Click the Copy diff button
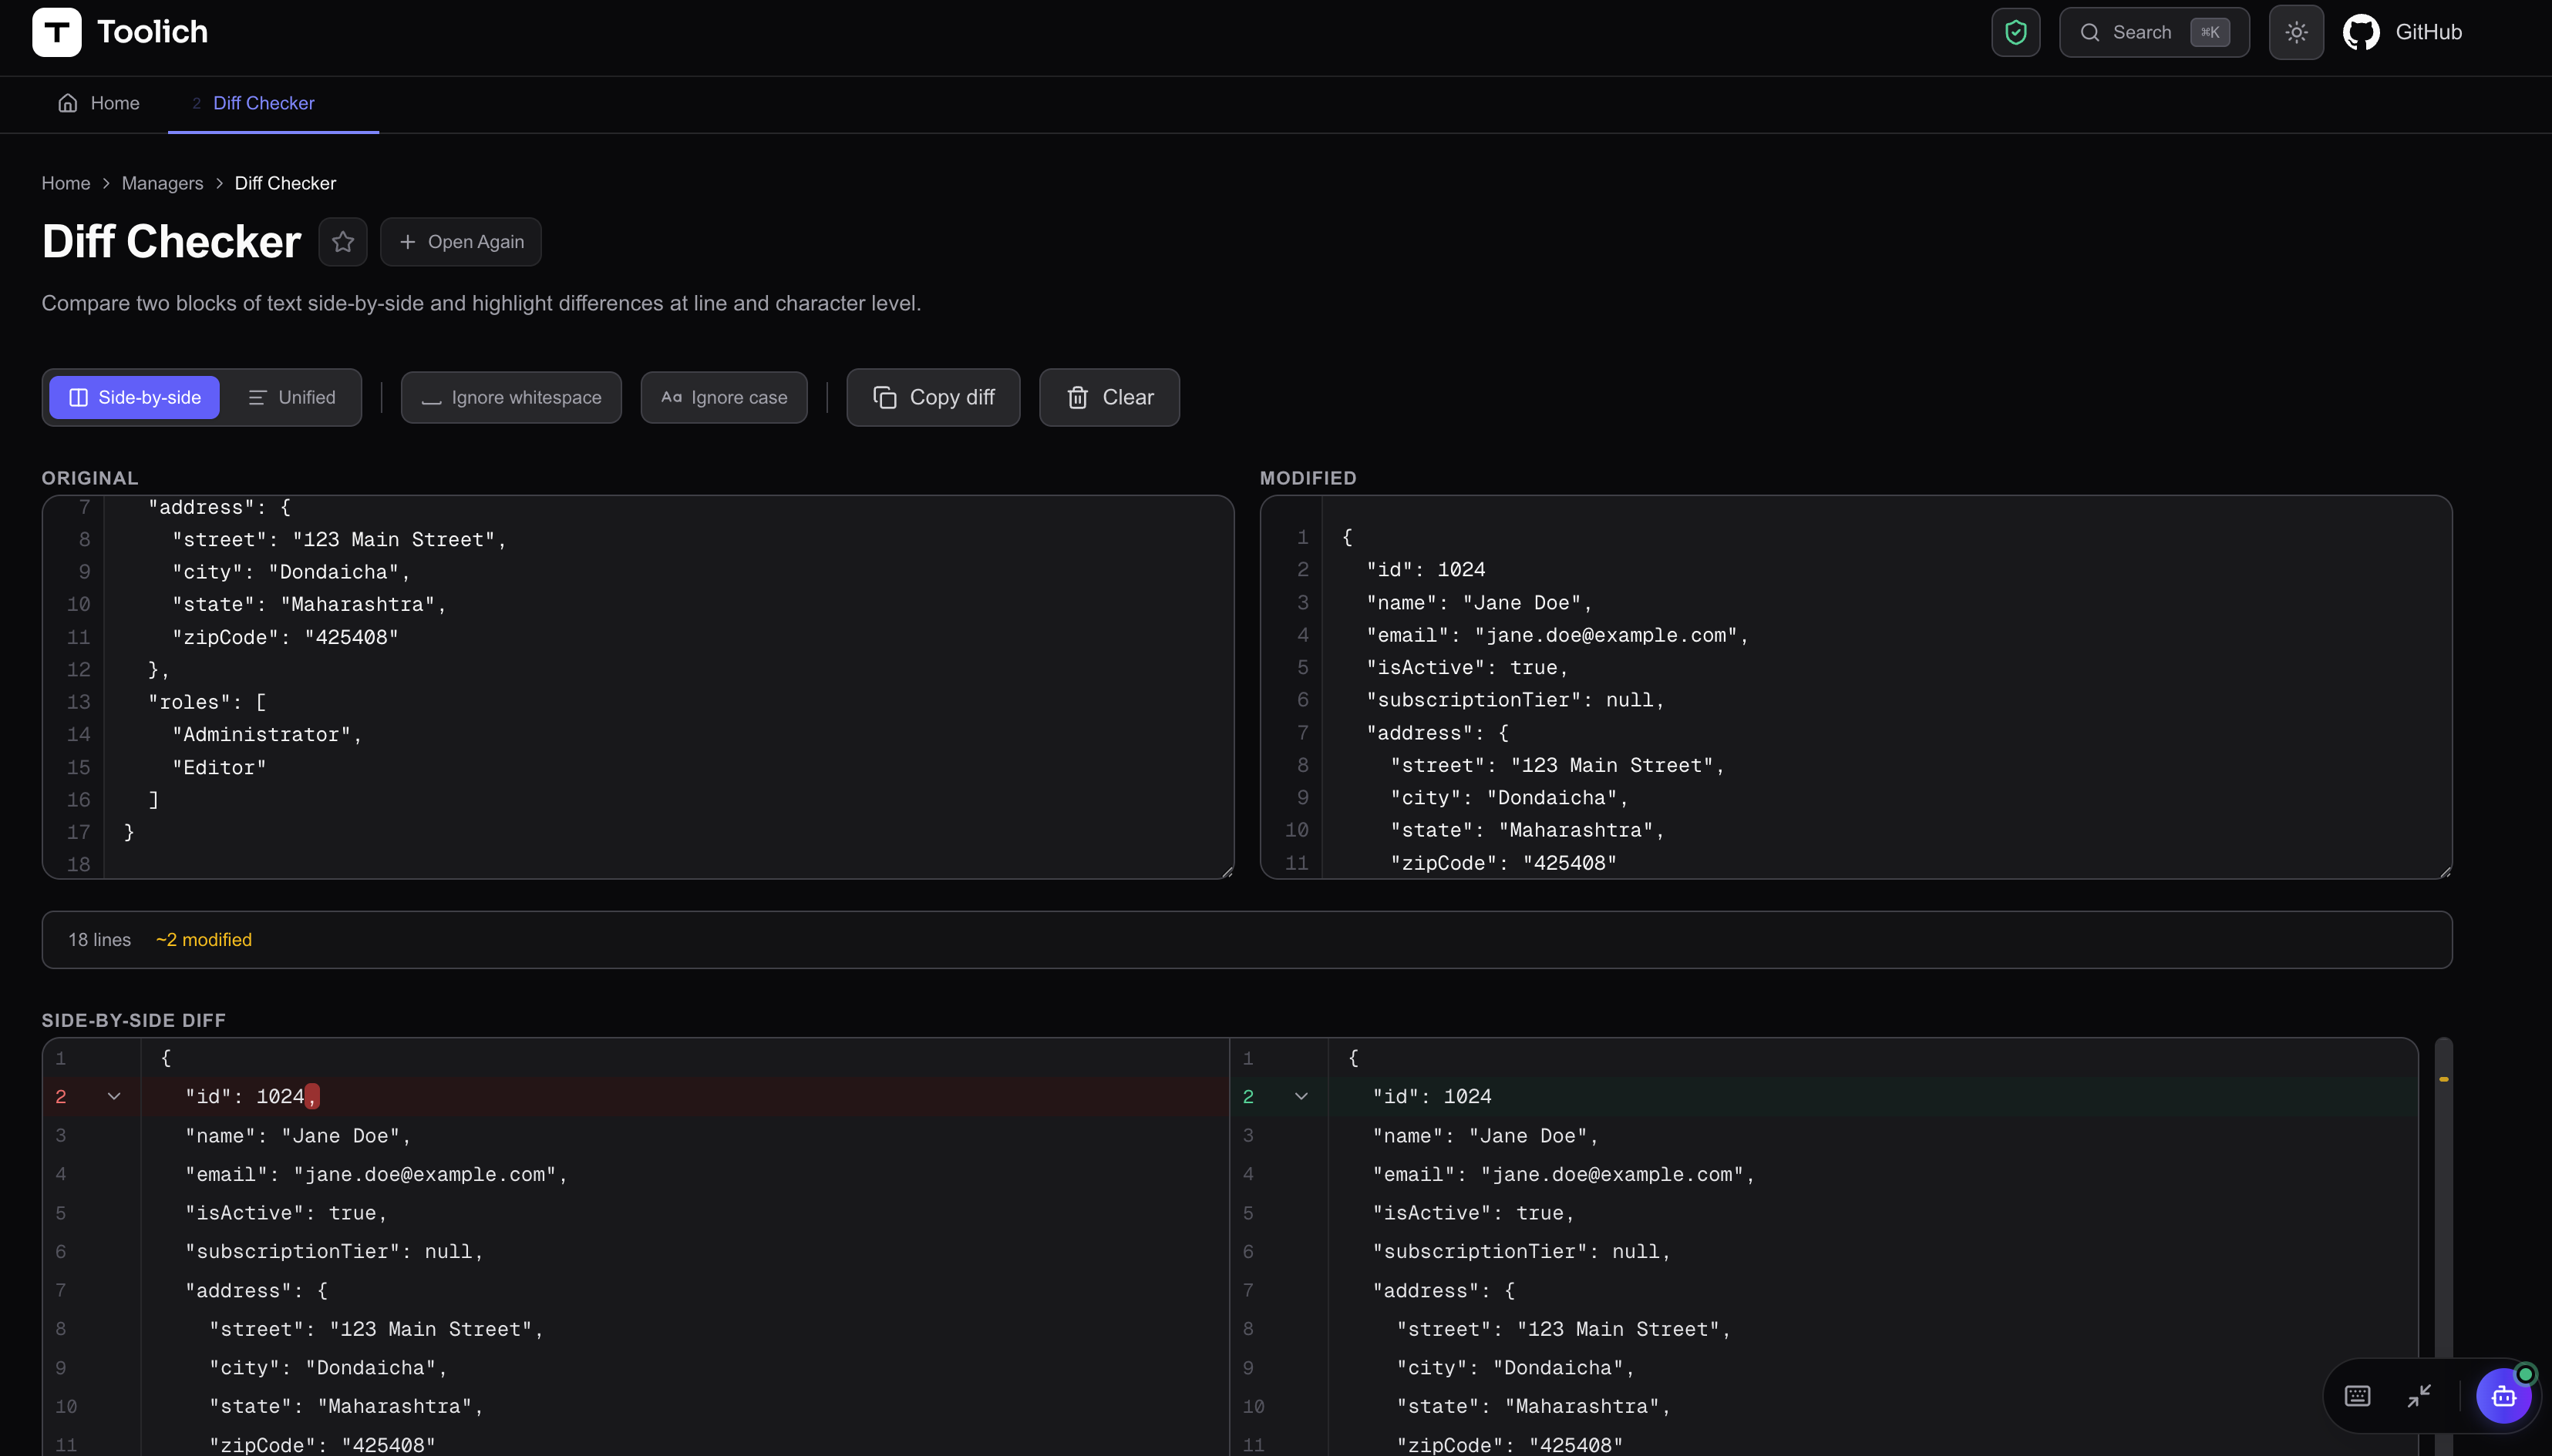The height and width of the screenshot is (1456, 2552). [x=933, y=397]
